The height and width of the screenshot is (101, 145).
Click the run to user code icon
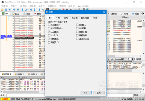pyautogui.click(x=43, y=10)
